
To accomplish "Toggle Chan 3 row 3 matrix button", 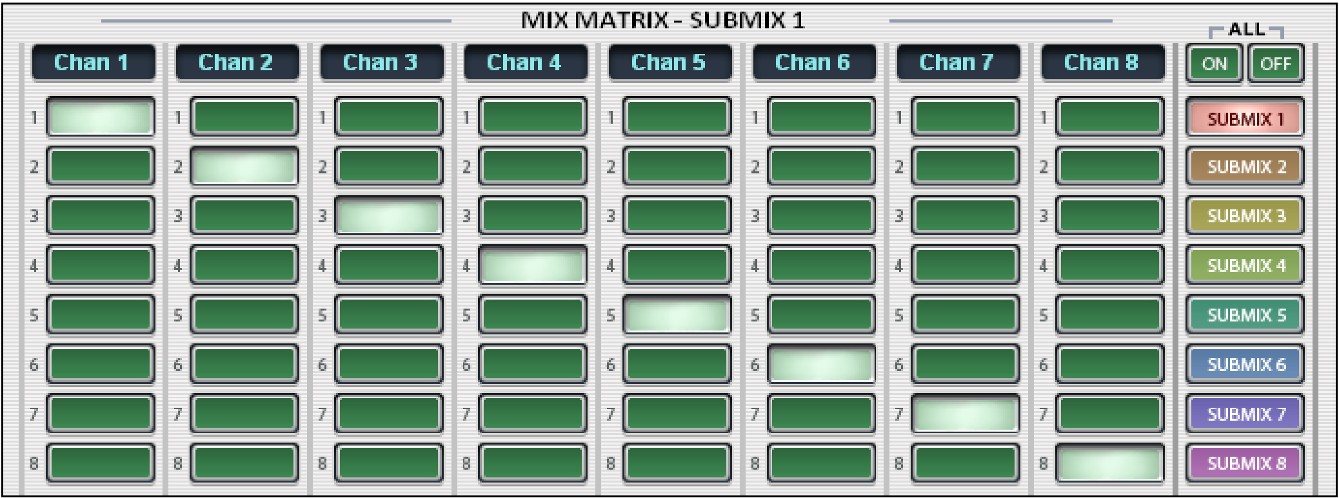I will pyautogui.click(x=389, y=216).
